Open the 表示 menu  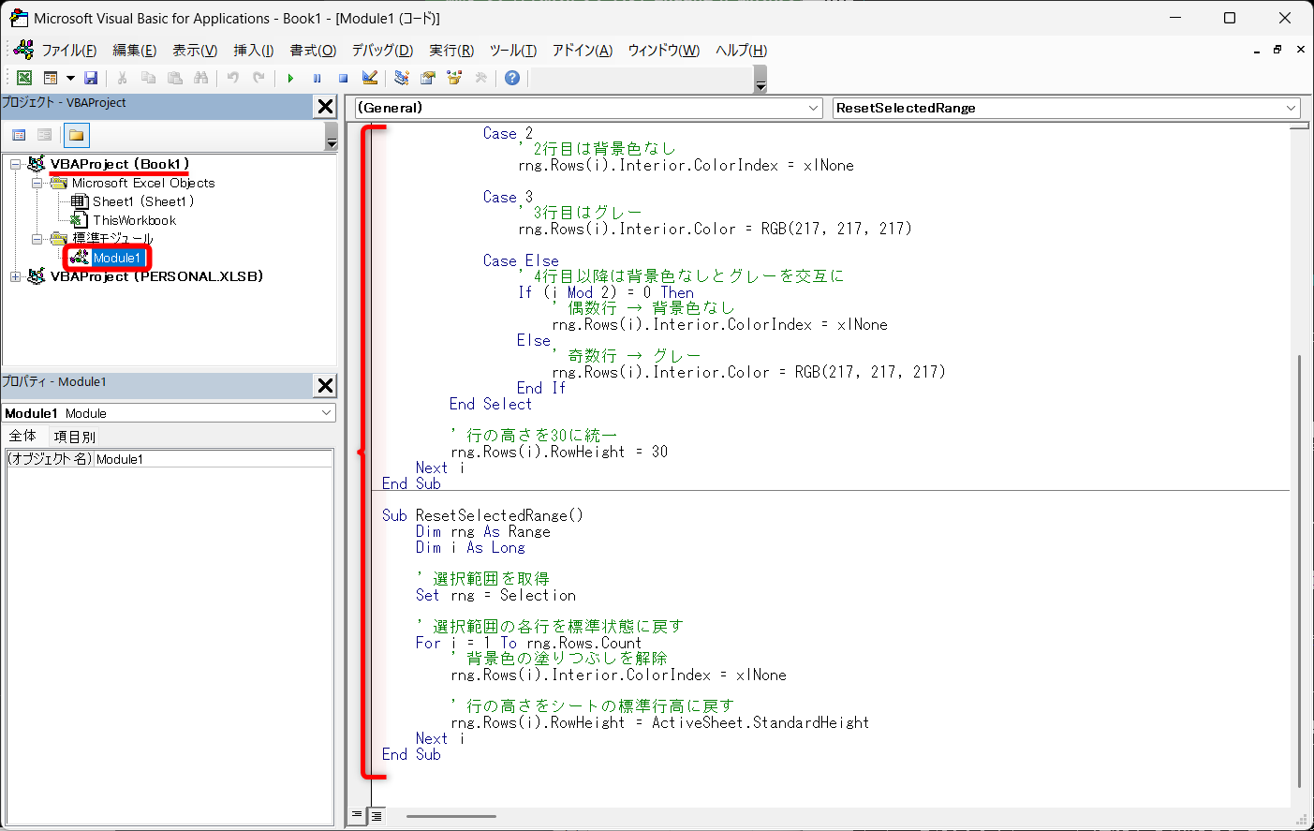pyautogui.click(x=195, y=51)
